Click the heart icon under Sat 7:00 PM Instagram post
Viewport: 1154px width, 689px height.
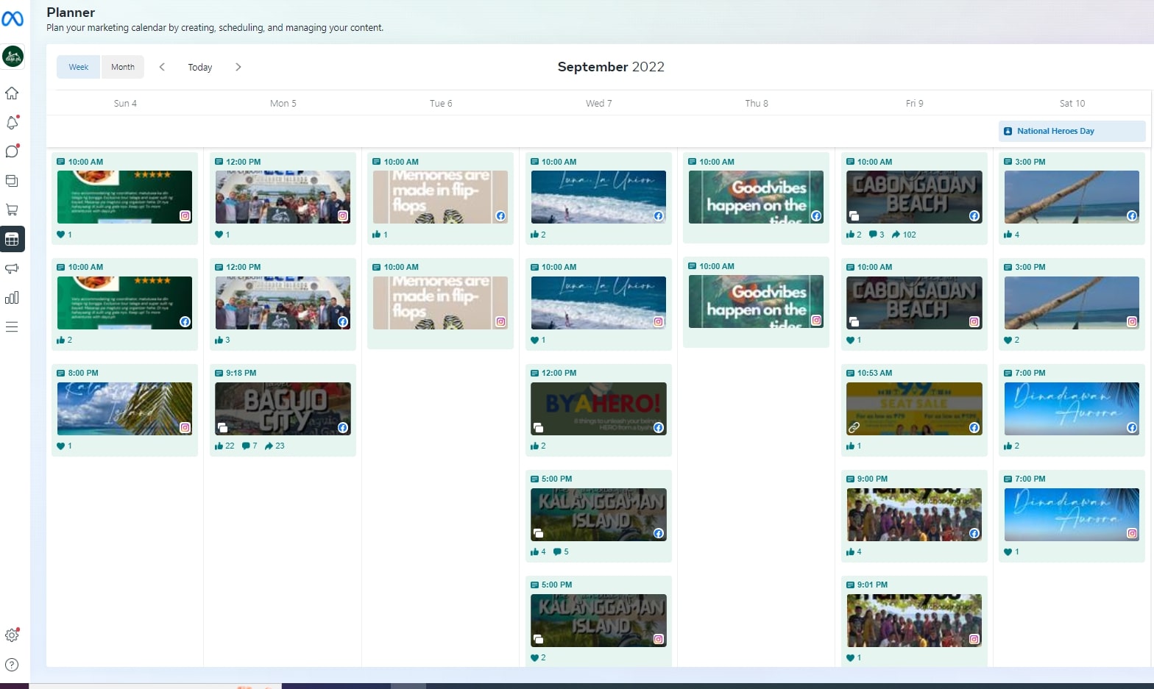coord(1008,551)
